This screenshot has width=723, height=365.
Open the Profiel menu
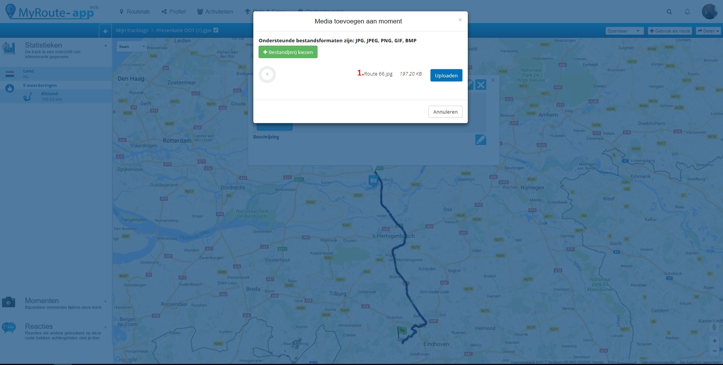(x=174, y=12)
